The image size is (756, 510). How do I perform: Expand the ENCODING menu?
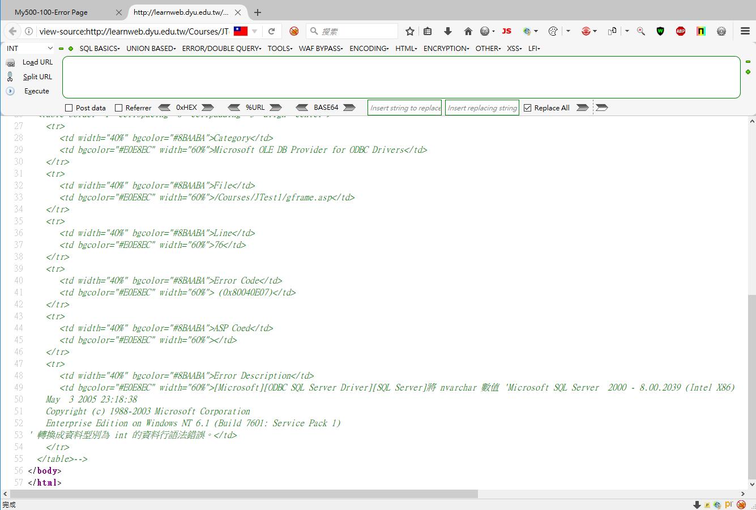369,49
